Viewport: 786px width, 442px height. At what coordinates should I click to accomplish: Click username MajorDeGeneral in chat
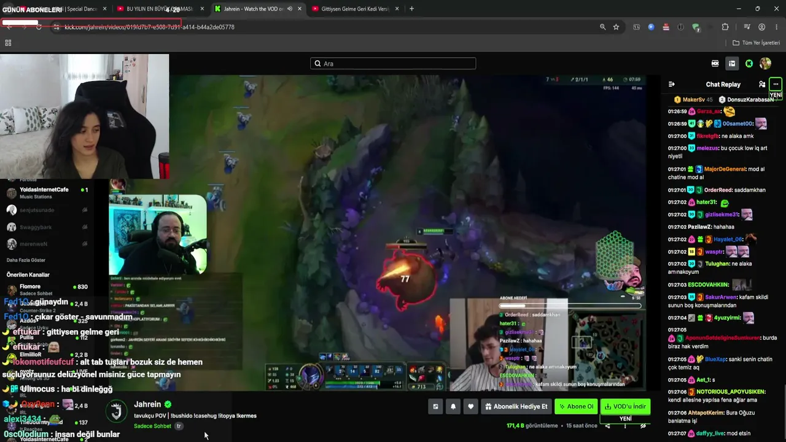(x=725, y=169)
